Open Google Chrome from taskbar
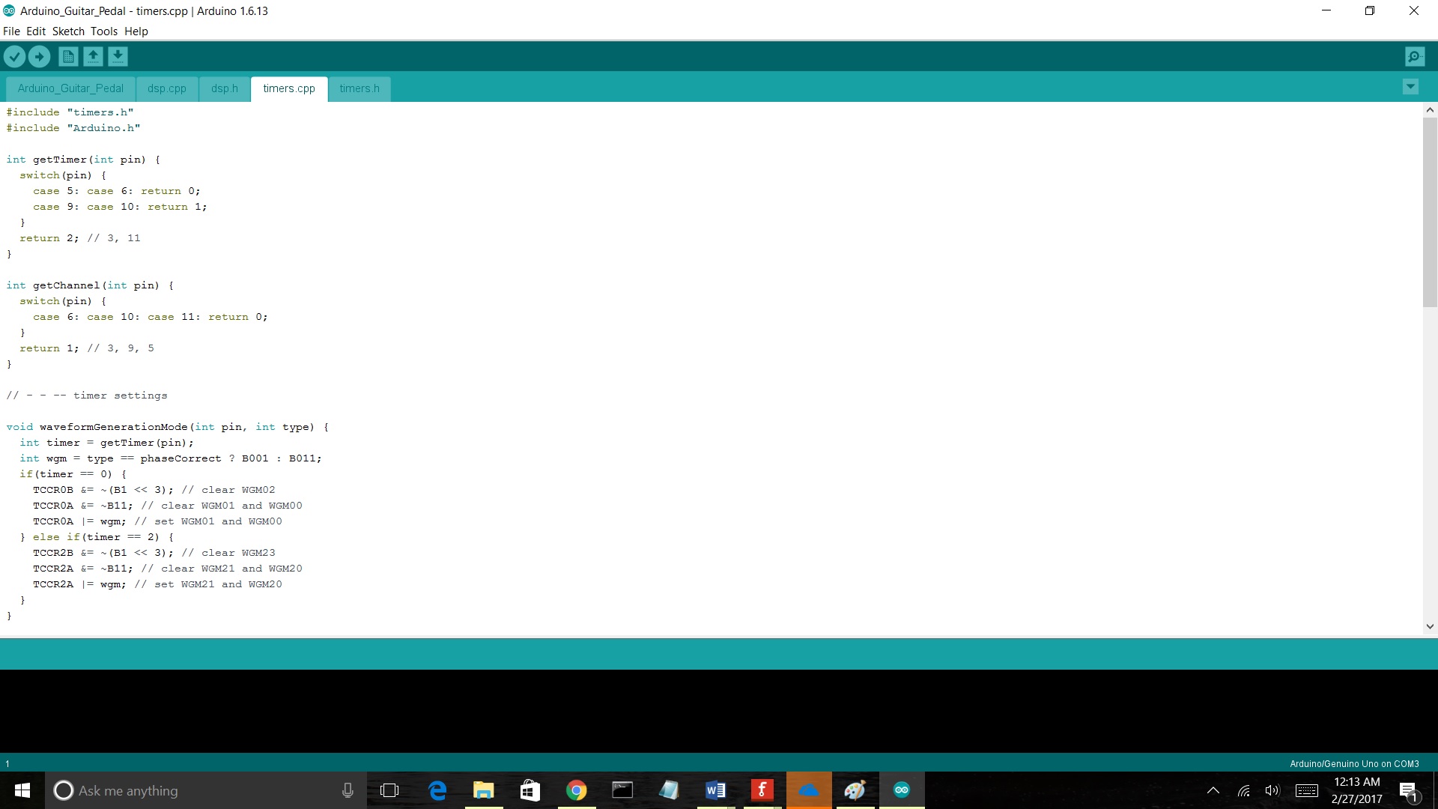 tap(576, 790)
